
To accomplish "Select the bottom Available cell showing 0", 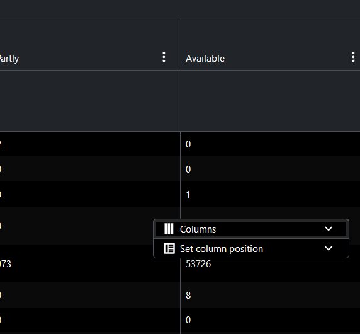I will (x=271, y=320).
